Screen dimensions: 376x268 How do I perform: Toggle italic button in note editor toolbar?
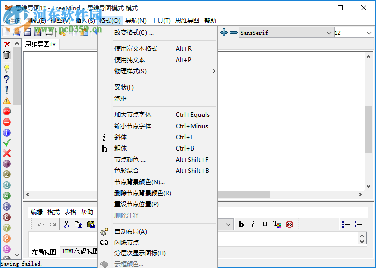click(253, 224)
